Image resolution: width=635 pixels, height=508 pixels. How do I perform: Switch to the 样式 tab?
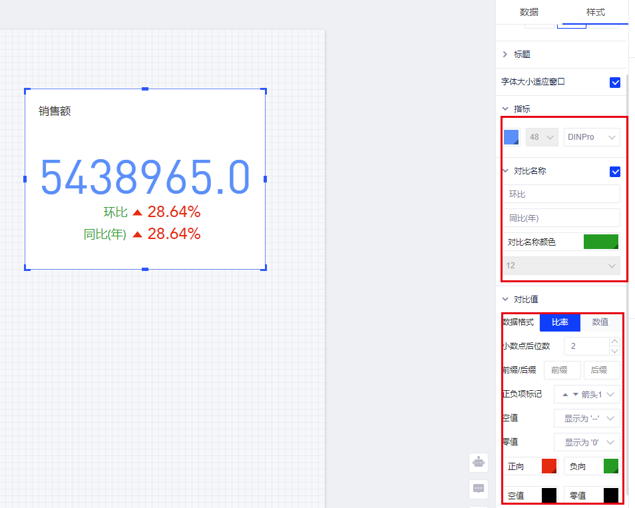[x=595, y=12]
